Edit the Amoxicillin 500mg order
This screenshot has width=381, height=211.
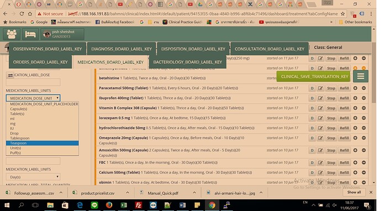[320, 150]
